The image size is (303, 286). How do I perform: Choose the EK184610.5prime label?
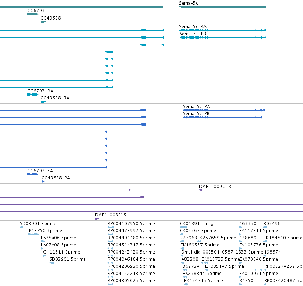[x=283, y=238]
